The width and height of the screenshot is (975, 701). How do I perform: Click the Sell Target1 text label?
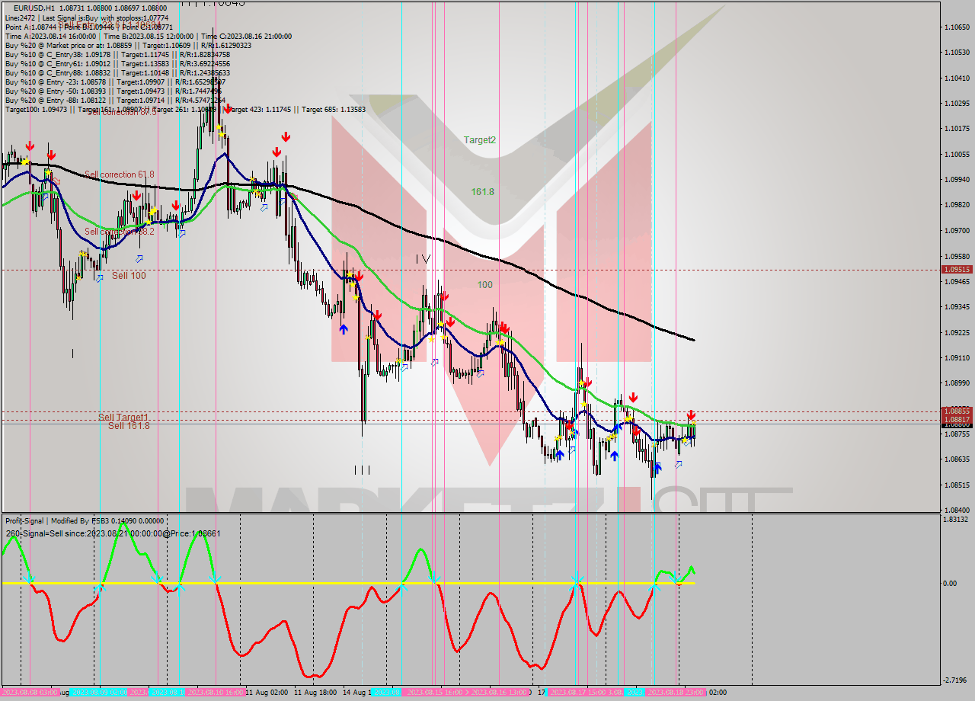[124, 418]
